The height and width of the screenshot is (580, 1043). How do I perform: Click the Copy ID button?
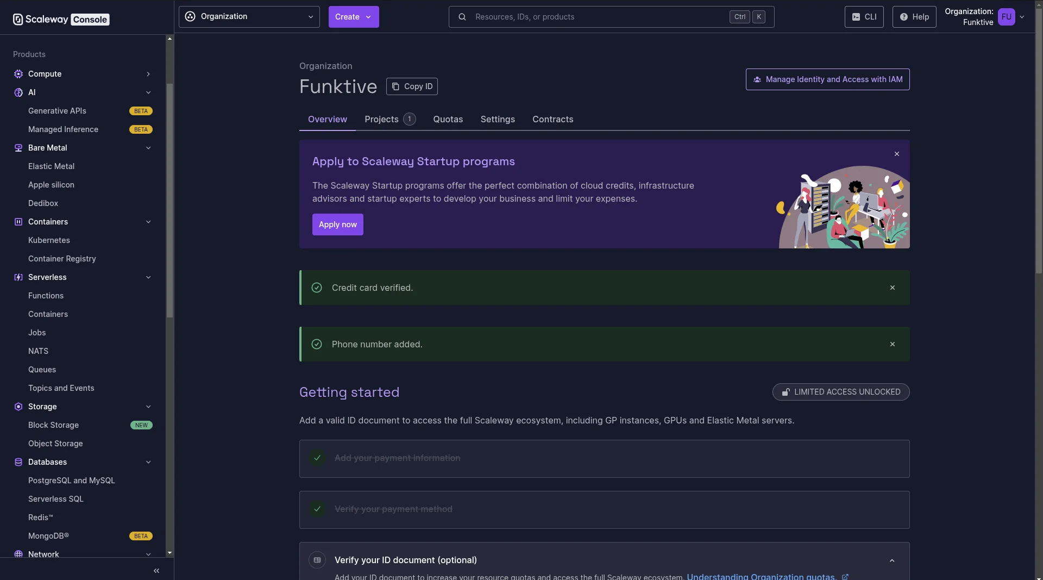click(412, 86)
